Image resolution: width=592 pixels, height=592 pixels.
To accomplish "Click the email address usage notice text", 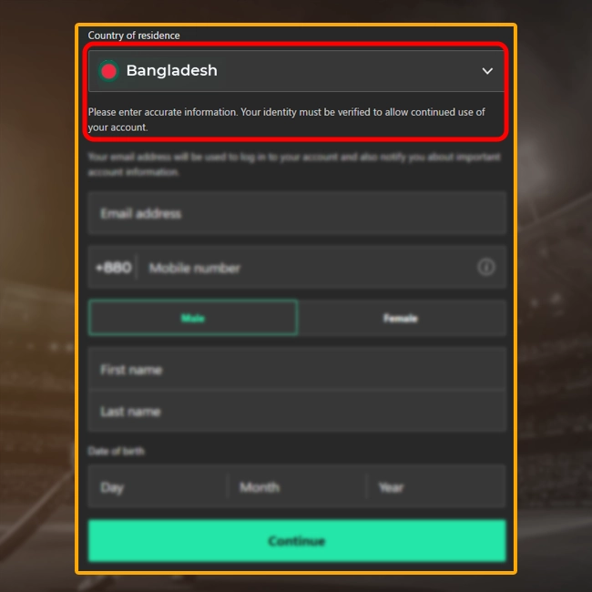I will [x=294, y=164].
